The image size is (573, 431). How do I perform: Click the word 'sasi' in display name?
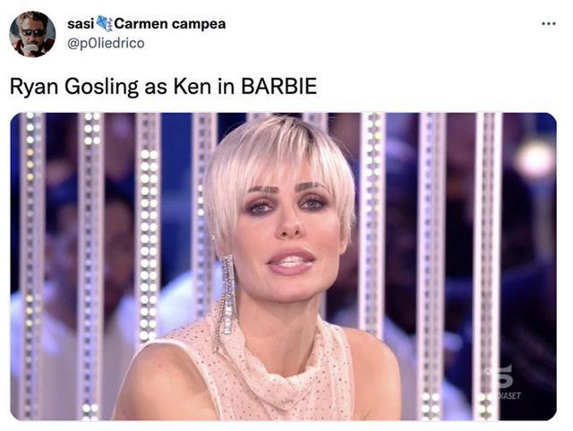tap(81, 24)
